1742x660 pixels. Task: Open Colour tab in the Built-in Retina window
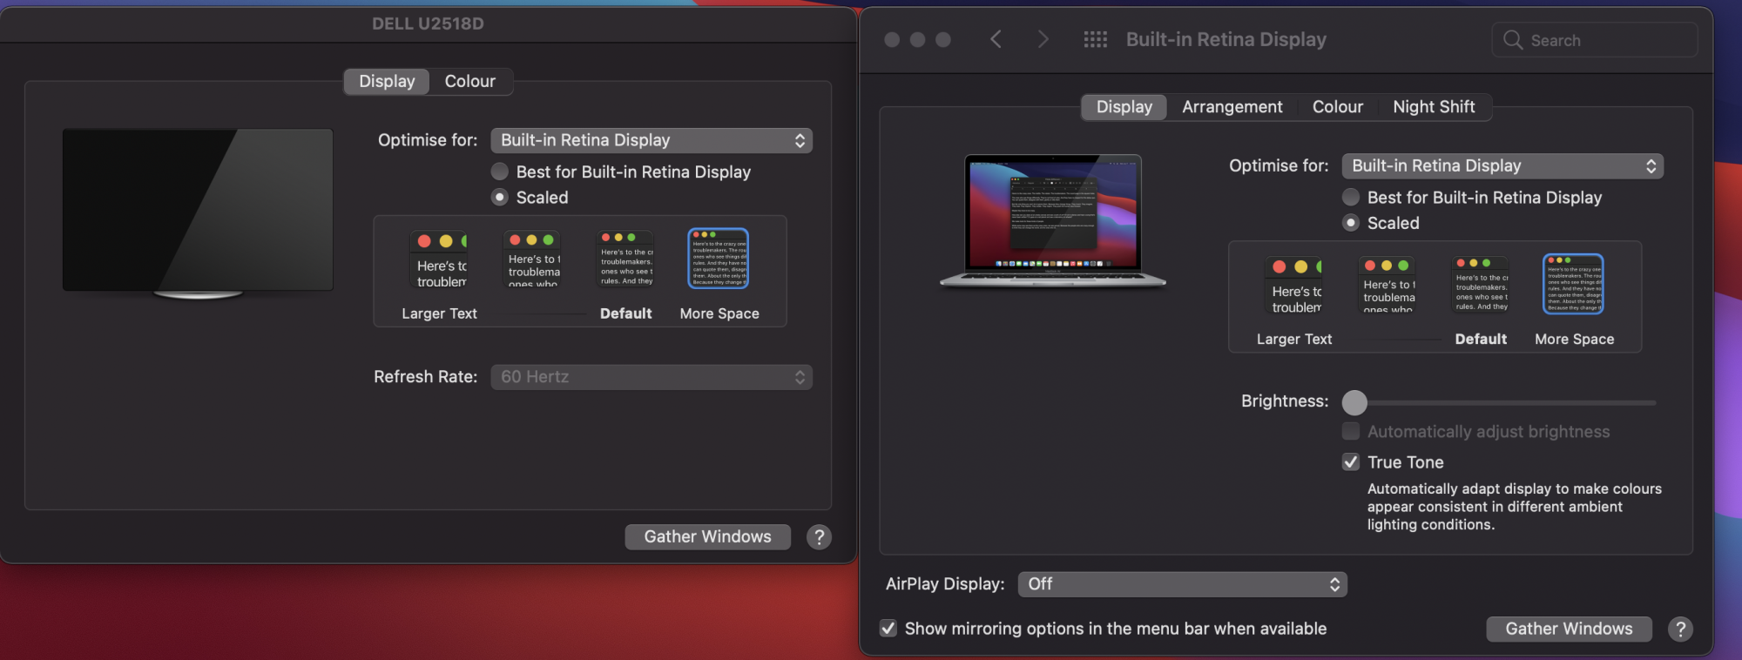(1338, 106)
